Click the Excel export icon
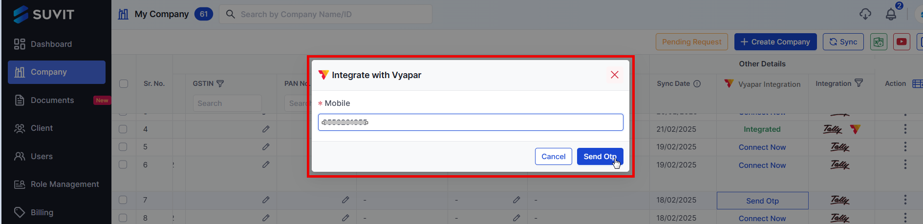 (879, 42)
